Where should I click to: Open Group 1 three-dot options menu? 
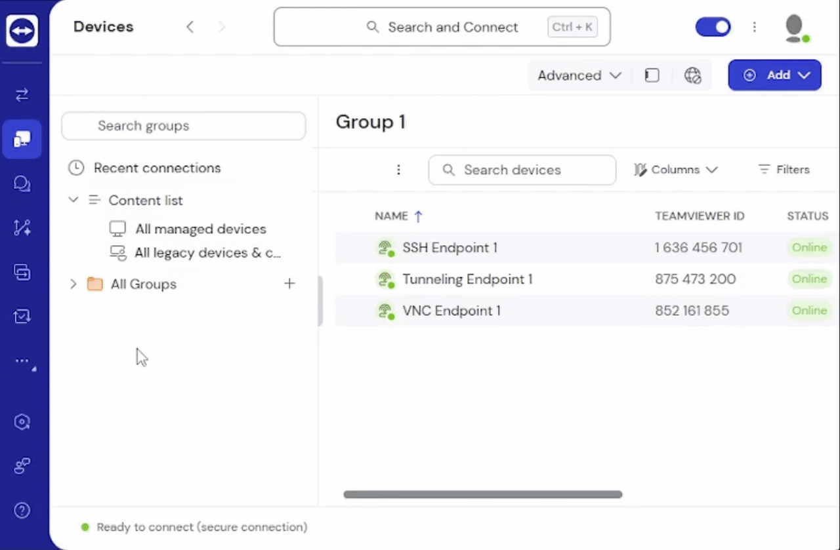coord(398,170)
